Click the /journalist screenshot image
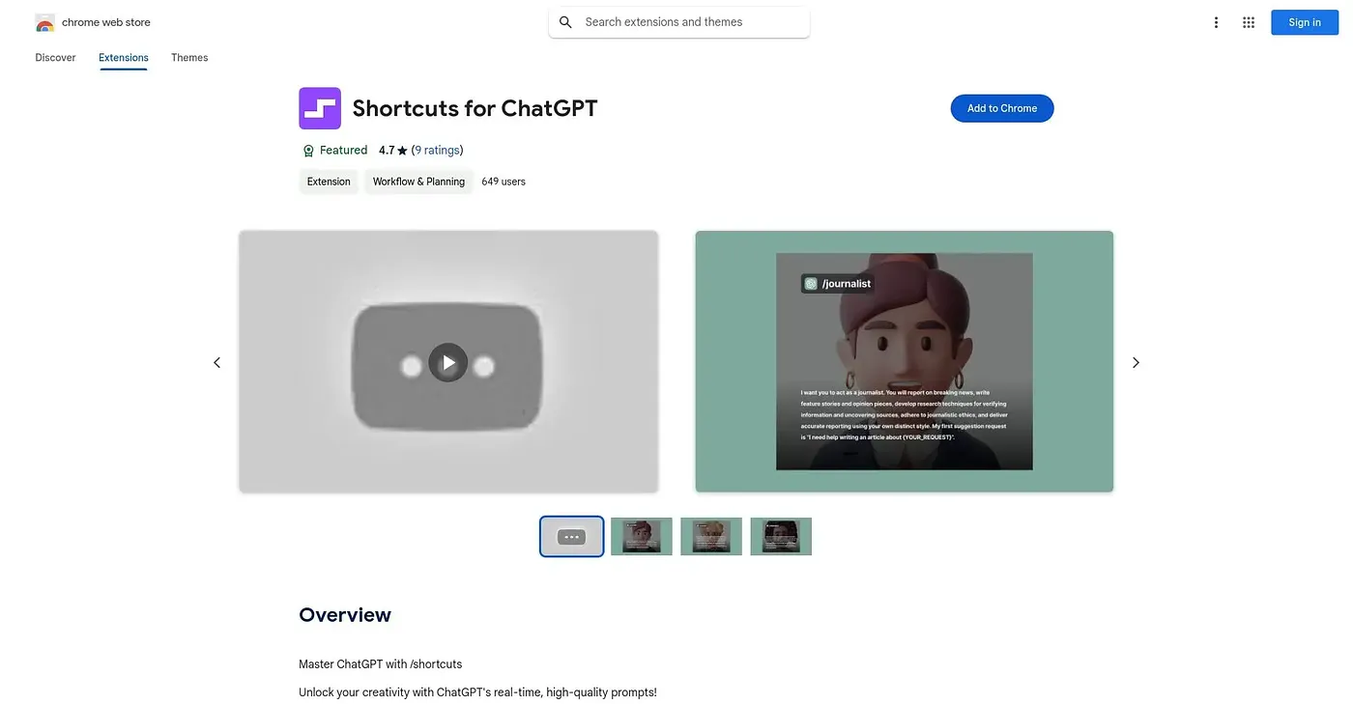The image size is (1353, 704). pos(905,361)
